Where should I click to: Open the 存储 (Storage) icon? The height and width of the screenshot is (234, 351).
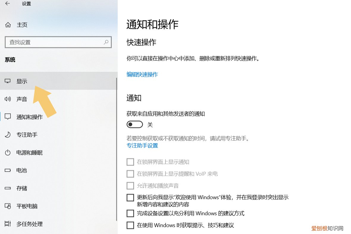7,188
